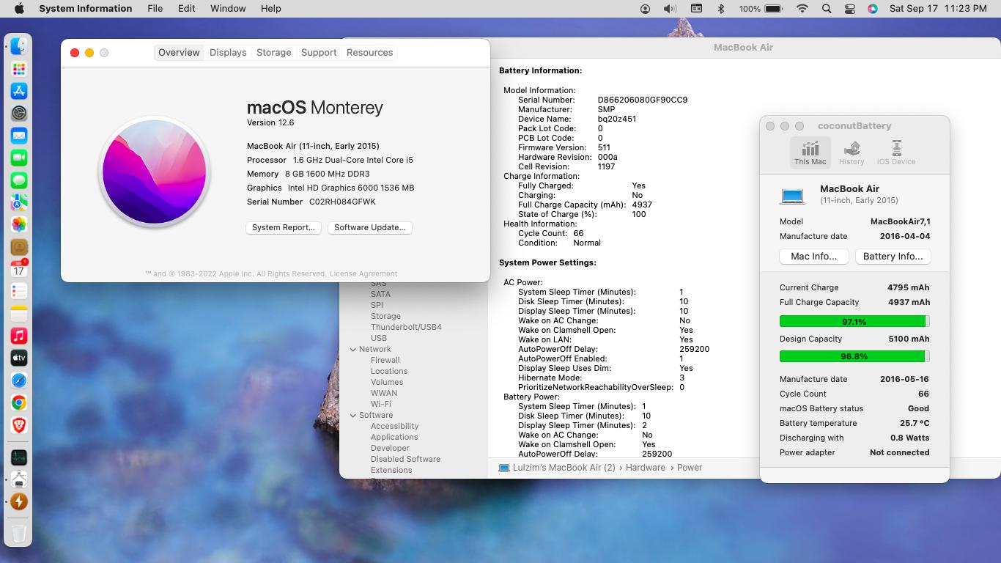Switch to the Storage tab
This screenshot has width=1001, height=563.
click(274, 53)
